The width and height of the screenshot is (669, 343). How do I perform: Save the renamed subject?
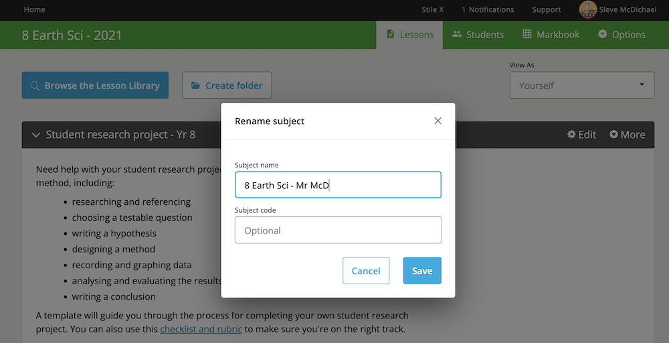(422, 271)
